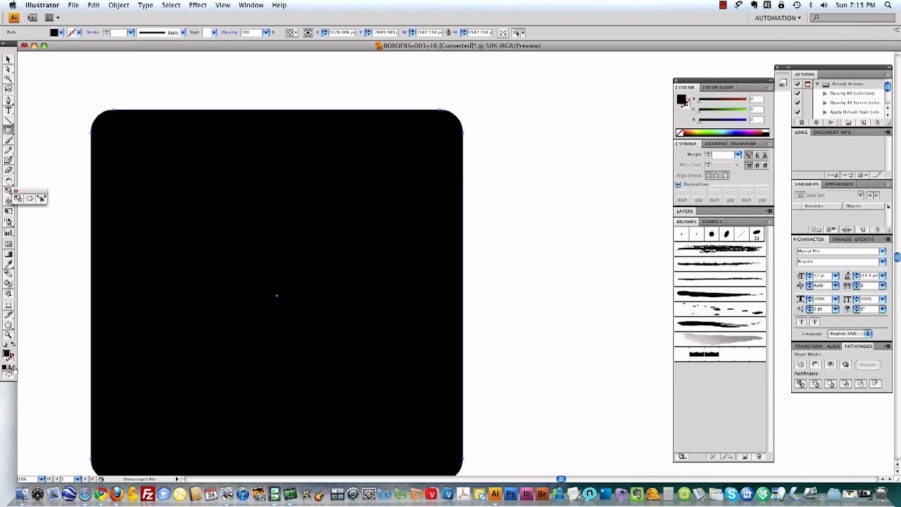
Task: Select the Eyedropper tool
Action: (x=8, y=263)
